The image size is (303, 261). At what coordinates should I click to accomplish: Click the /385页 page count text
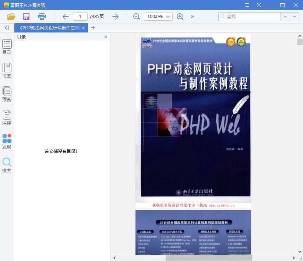pyautogui.click(x=97, y=17)
